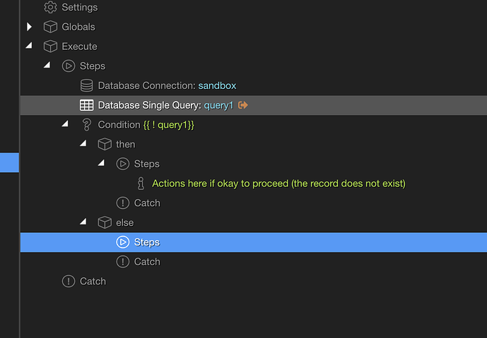Click the Database Connection cylinder icon

86,85
